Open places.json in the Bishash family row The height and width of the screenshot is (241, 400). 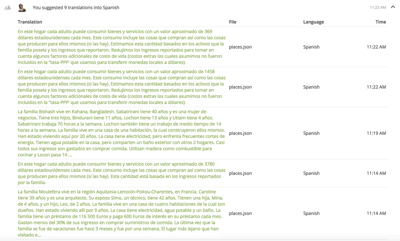coord(240,133)
